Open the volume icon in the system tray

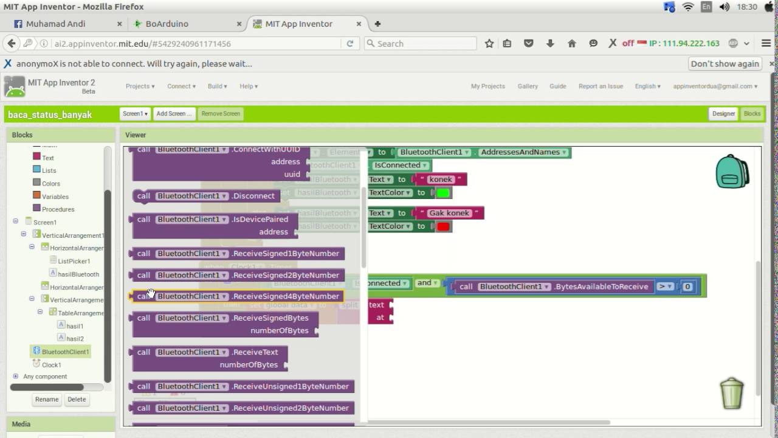tap(724, 7)
